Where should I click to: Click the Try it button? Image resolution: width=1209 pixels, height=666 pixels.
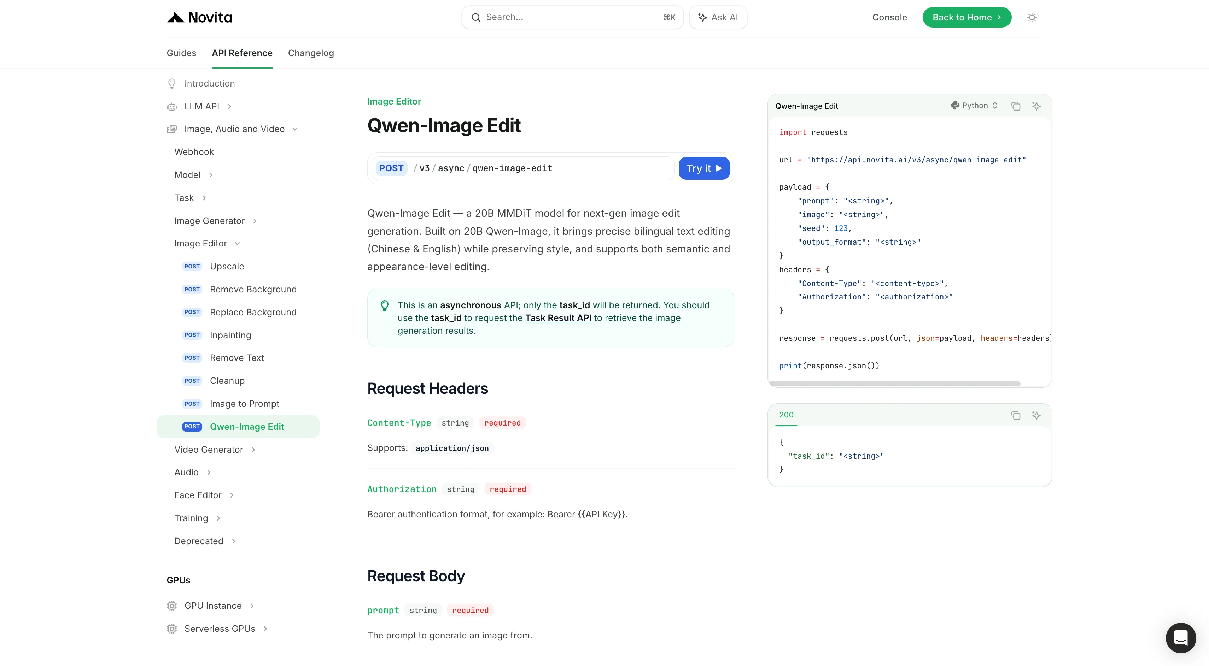[x=704, y=168]
